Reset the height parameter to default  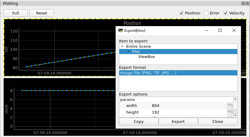[x=230, y=112]
